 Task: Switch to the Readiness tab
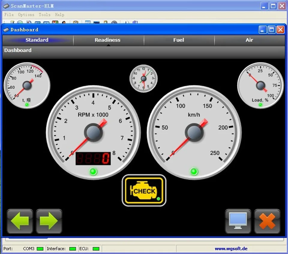coord(107,40)
